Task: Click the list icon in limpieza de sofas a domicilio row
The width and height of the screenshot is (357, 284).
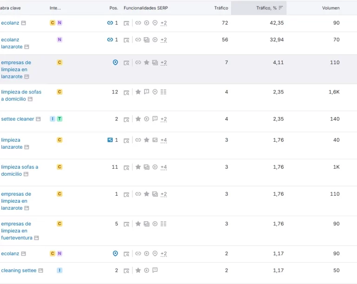Action: (164, 92)
